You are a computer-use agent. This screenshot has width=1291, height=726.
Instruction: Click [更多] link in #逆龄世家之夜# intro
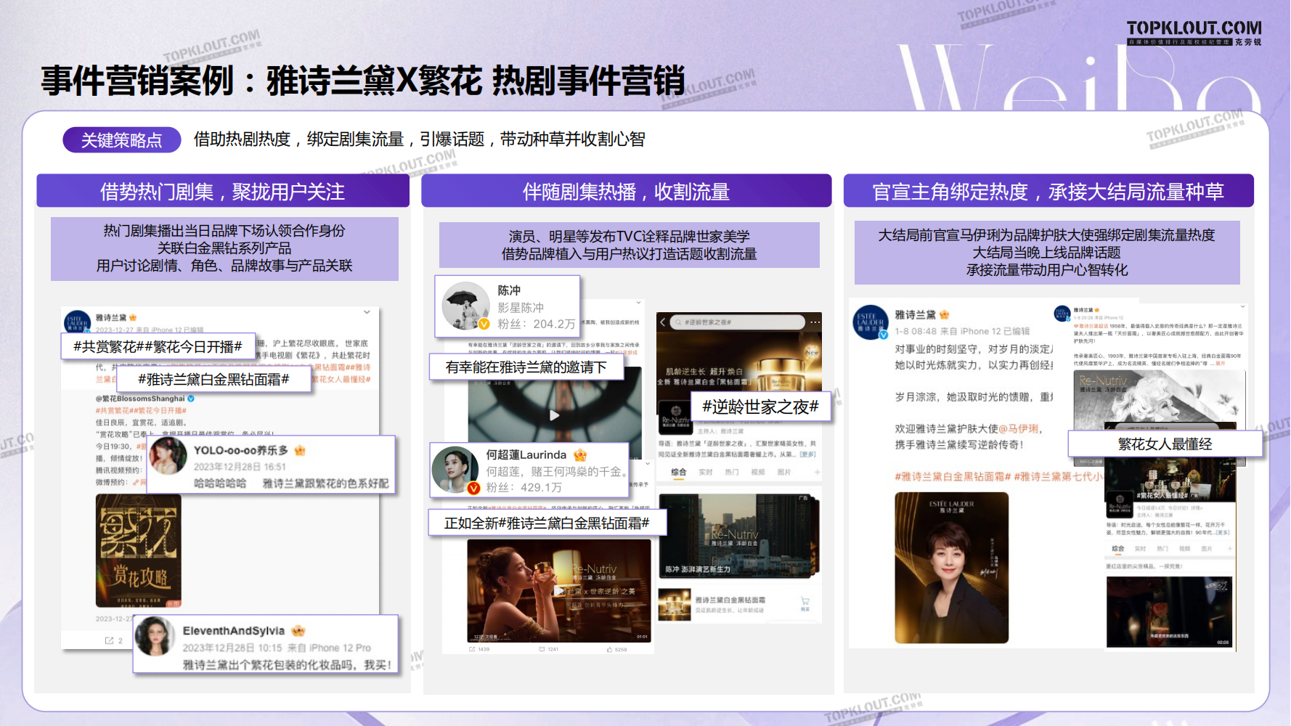807,454
